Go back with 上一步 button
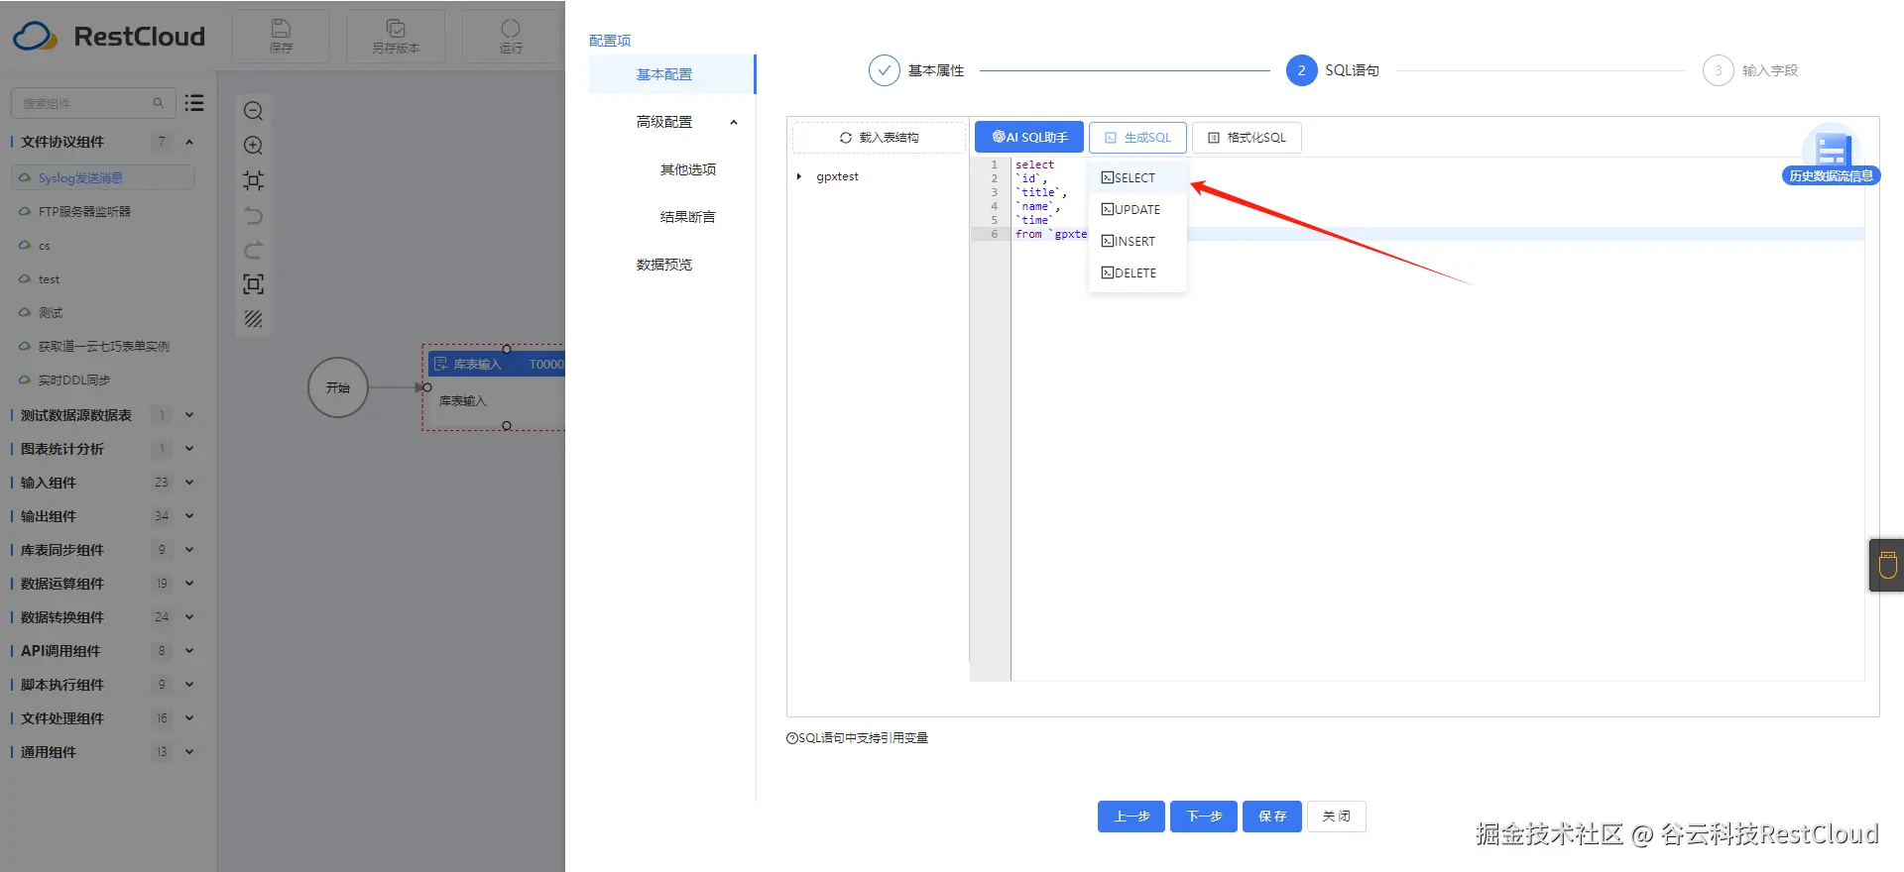 coord(1131,817)
